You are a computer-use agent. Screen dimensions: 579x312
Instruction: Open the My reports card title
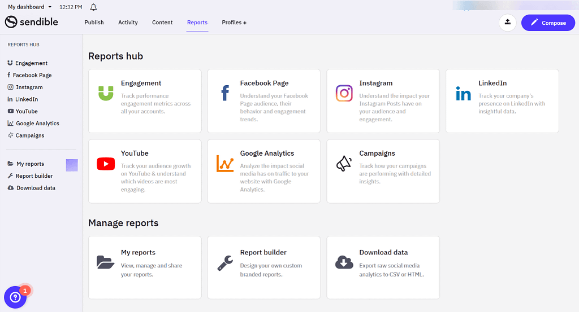(138, 252)
